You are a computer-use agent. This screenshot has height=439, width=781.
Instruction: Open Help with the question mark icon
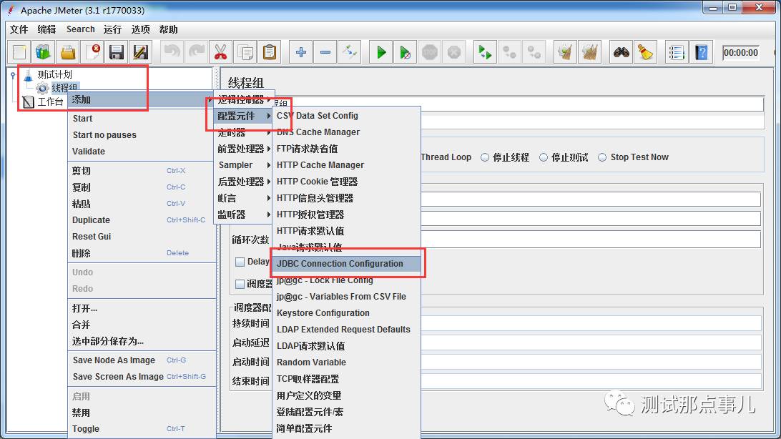click(x=702, y=52)
